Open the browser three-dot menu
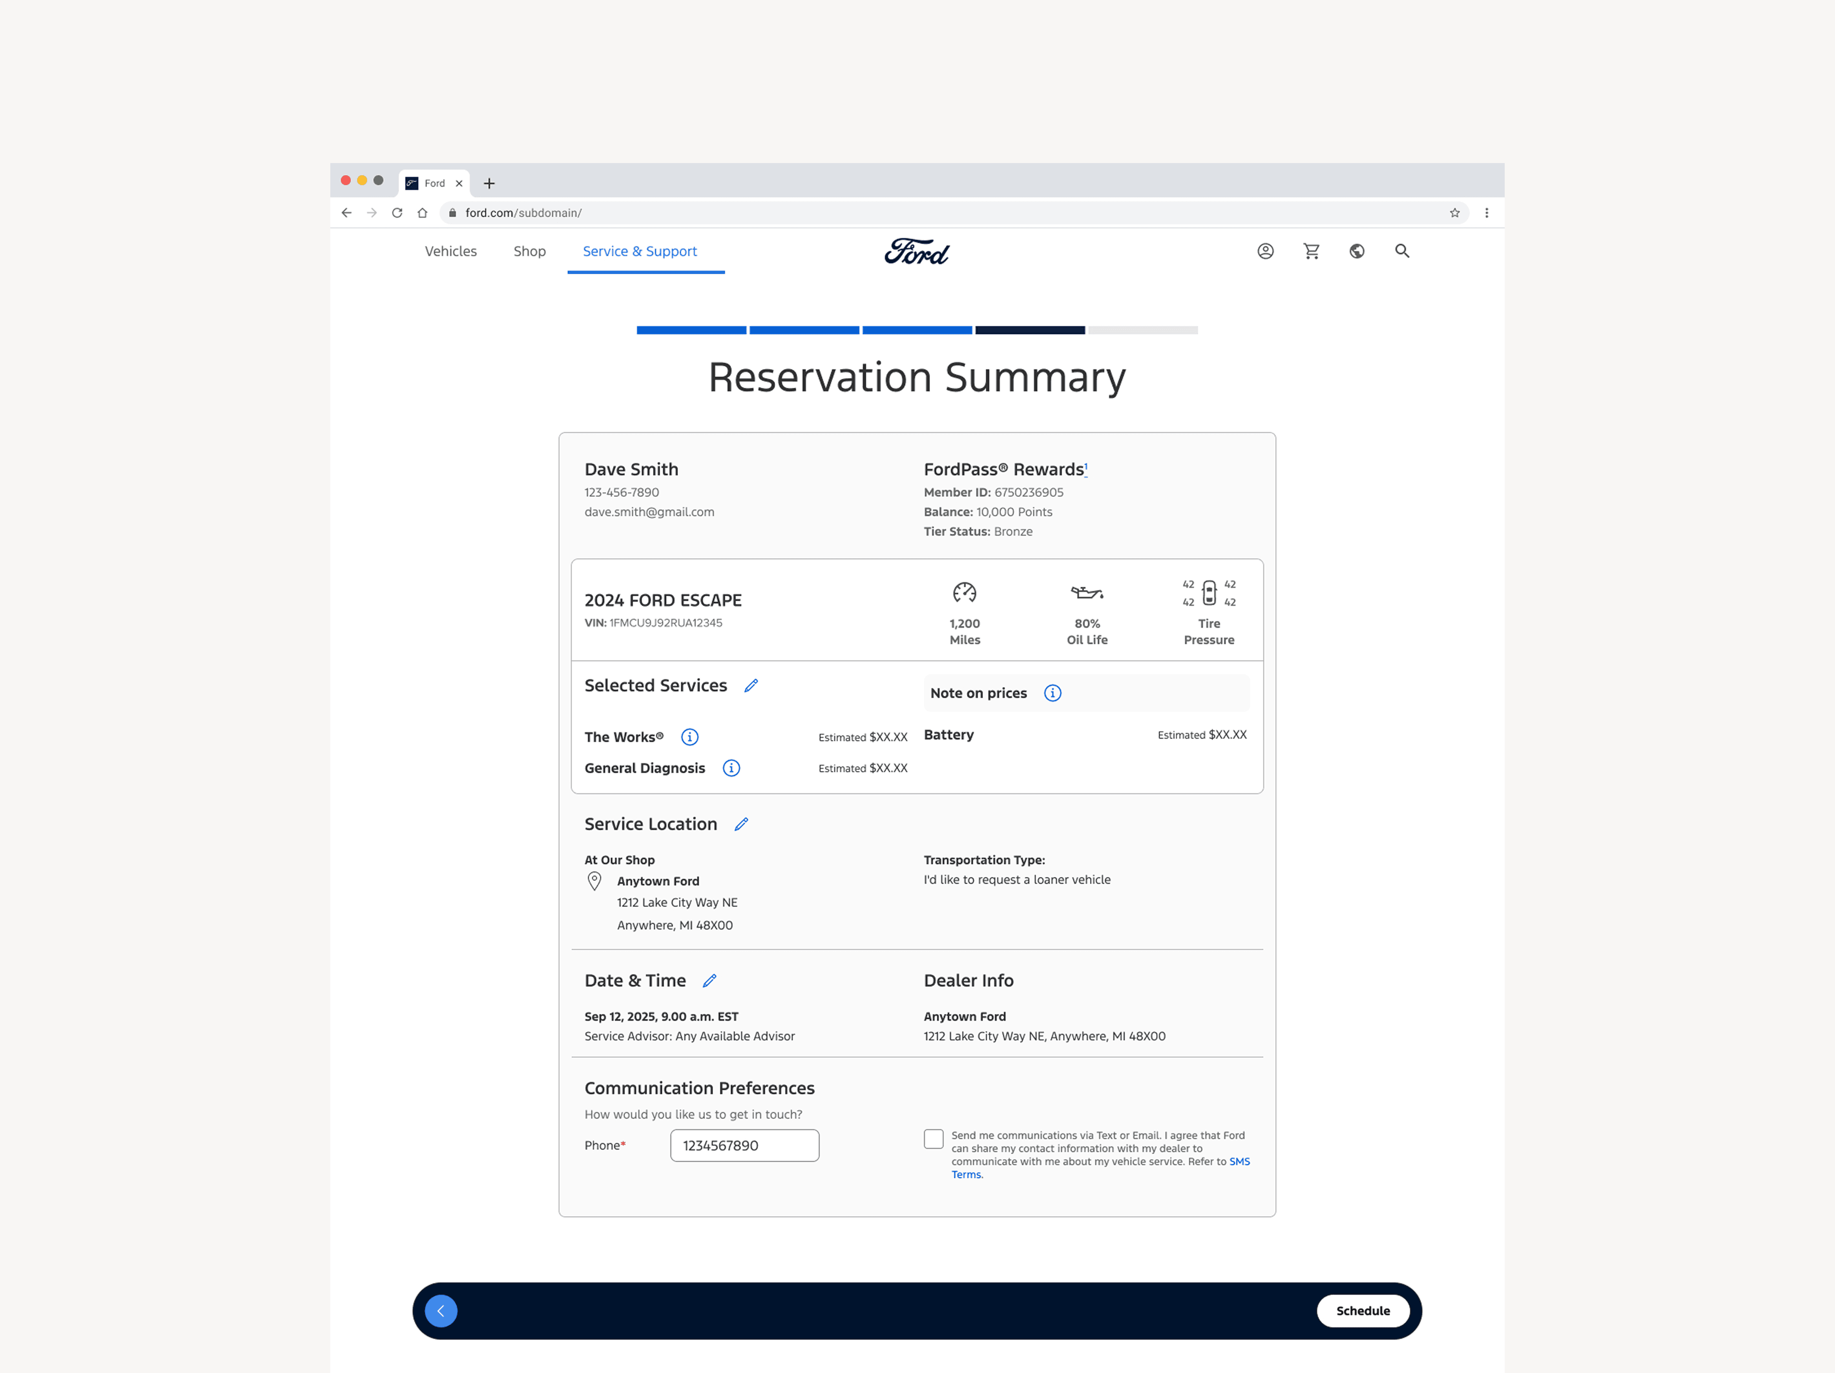Viewport: 1835px width, 1373px height. click(1487, 213)
